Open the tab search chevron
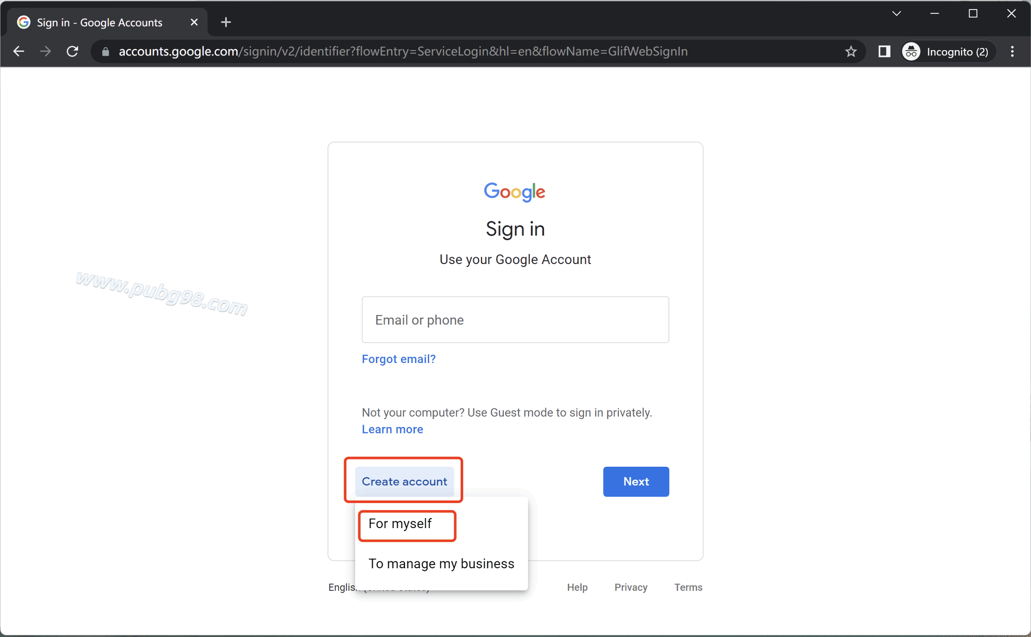This screenshot has height=637, width=1031. point(897,13)
